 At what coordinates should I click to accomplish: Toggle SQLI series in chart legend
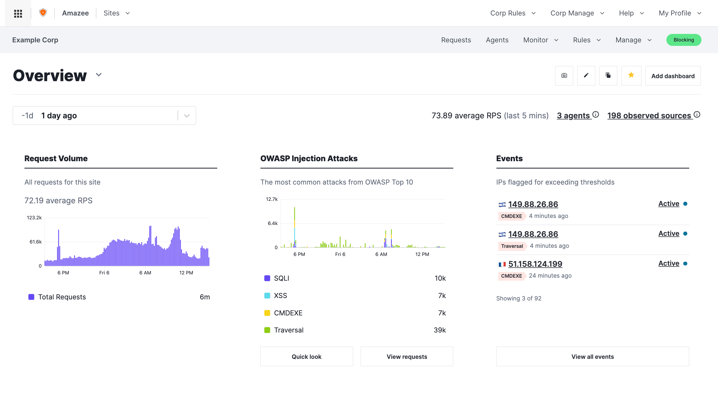(281, 278)
